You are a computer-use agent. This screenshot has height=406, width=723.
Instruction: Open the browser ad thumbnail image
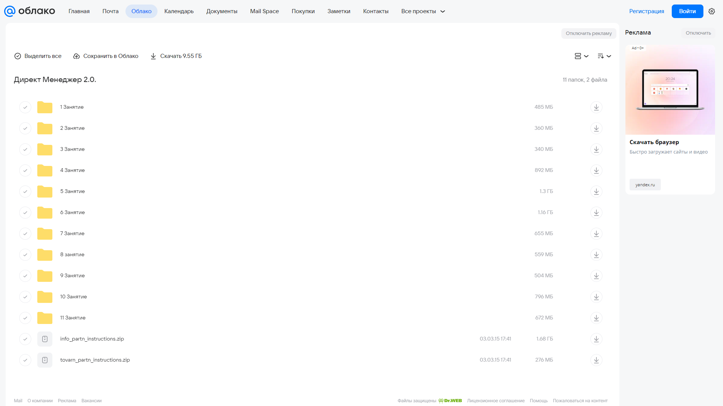(670, 90)
